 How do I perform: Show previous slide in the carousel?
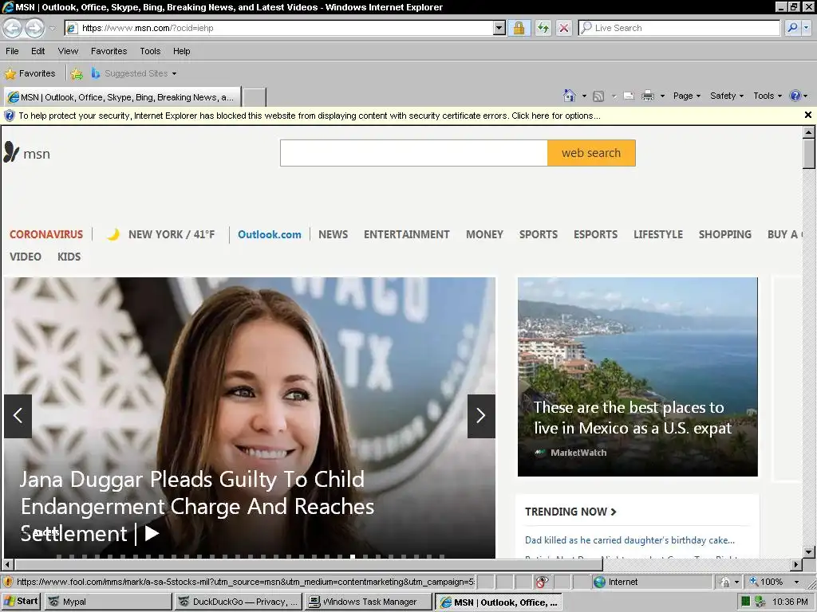pos(18,416)
